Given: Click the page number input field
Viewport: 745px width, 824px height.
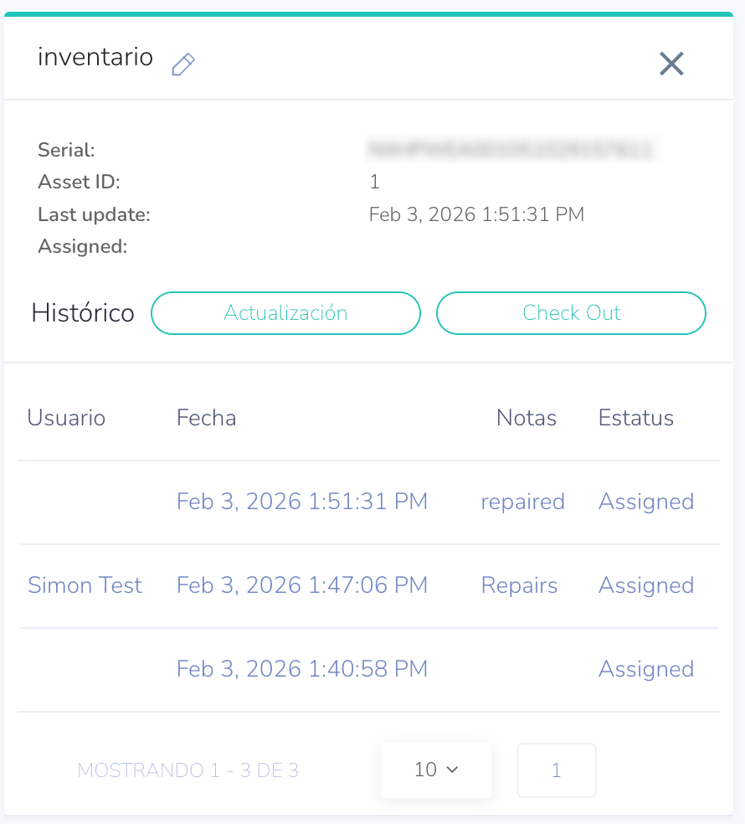Looking at the screenshot, I should 557,770.
